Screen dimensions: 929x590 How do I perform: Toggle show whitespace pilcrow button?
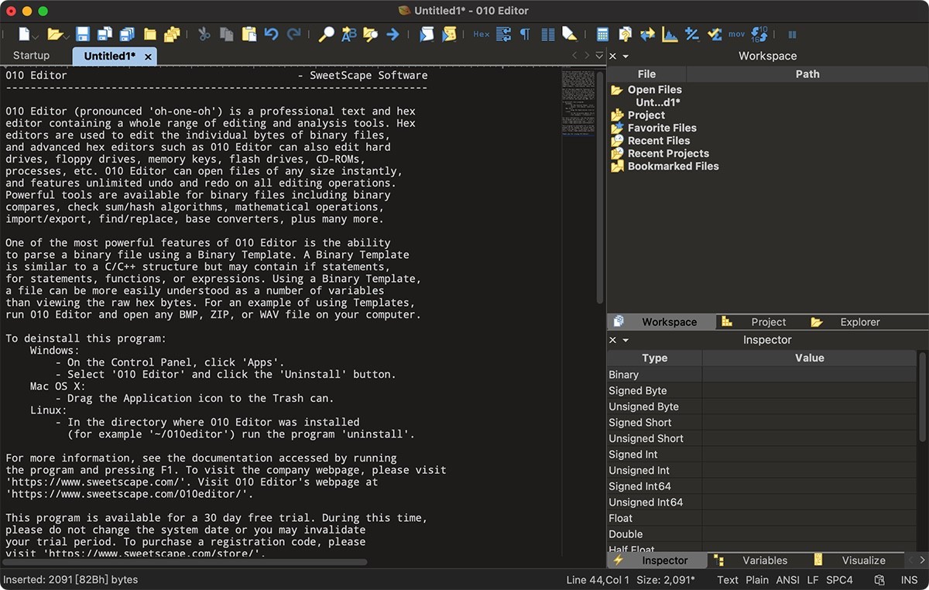(525, 34)
